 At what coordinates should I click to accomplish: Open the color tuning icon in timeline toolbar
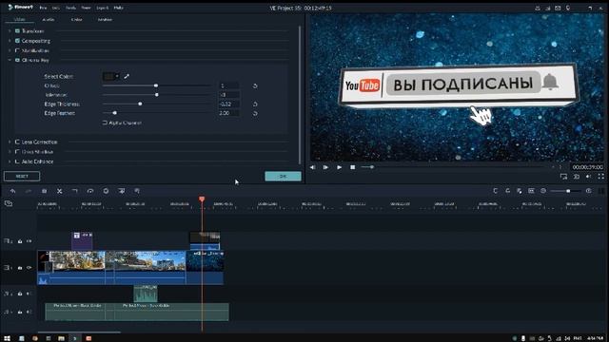coord(106,191)
